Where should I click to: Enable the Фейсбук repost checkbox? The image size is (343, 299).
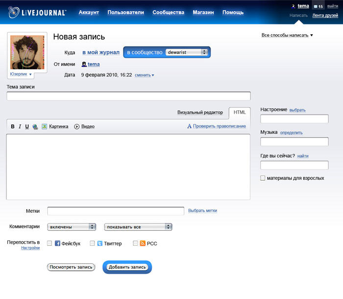click(x=49, y=243)
